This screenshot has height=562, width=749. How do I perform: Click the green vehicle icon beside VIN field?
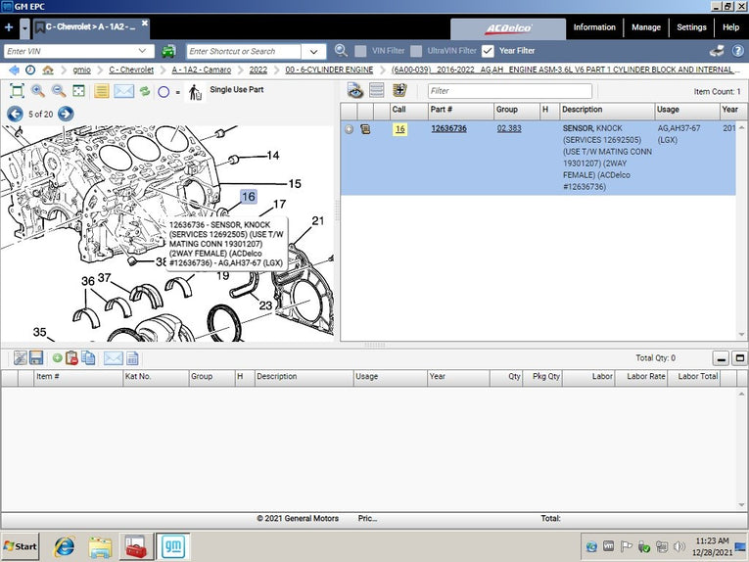point(168,51)
